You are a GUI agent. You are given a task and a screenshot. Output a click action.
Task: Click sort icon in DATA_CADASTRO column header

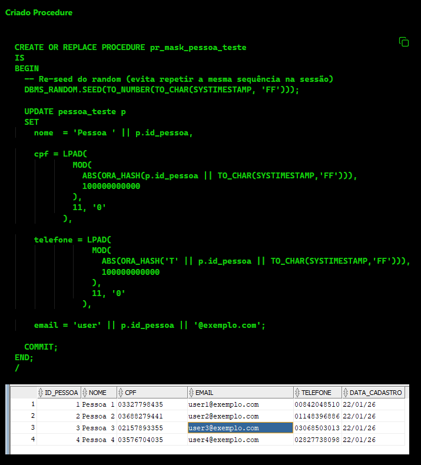(x=346, y=393)
